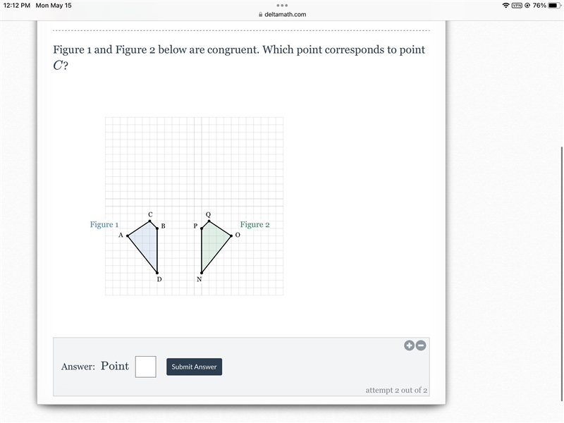Click point Q on Figure 2
The width and height of the screenshot is (564, 423).
point(209,221)
